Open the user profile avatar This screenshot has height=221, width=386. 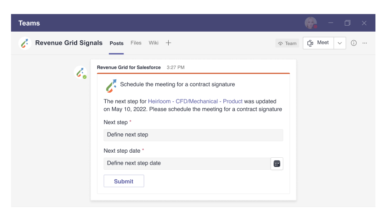[311, 23]
